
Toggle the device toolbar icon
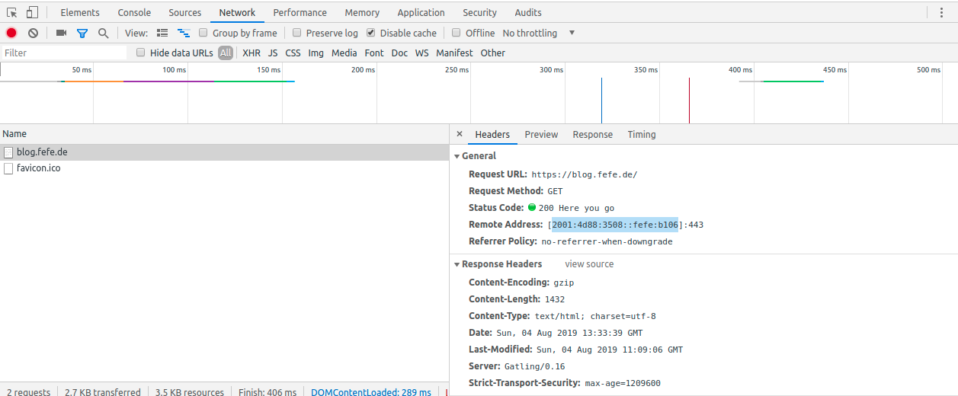pos(32,12)
